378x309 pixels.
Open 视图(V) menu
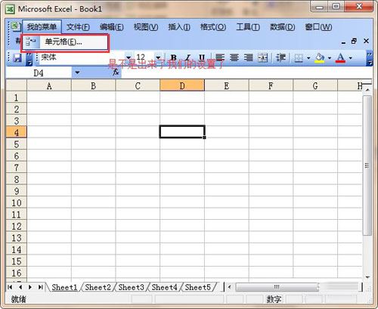coord(146,26)
